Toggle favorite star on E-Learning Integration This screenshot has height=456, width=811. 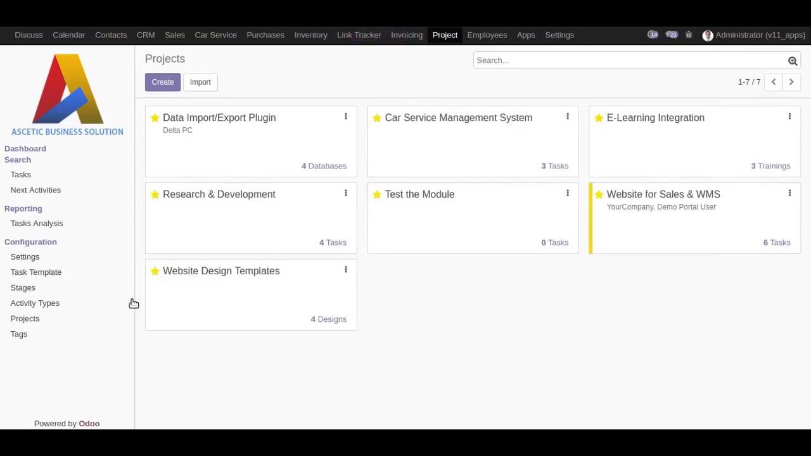599,118
